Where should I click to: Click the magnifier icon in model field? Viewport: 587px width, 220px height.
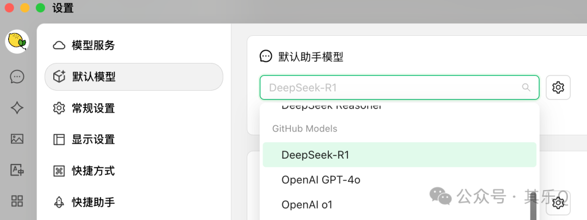pyautogui.click(x=526, y=87)
